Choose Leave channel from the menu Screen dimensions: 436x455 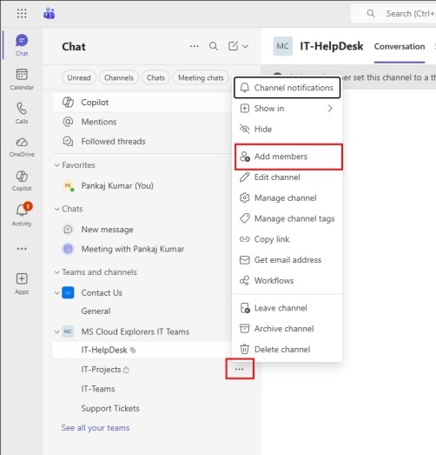click(287, 308)
